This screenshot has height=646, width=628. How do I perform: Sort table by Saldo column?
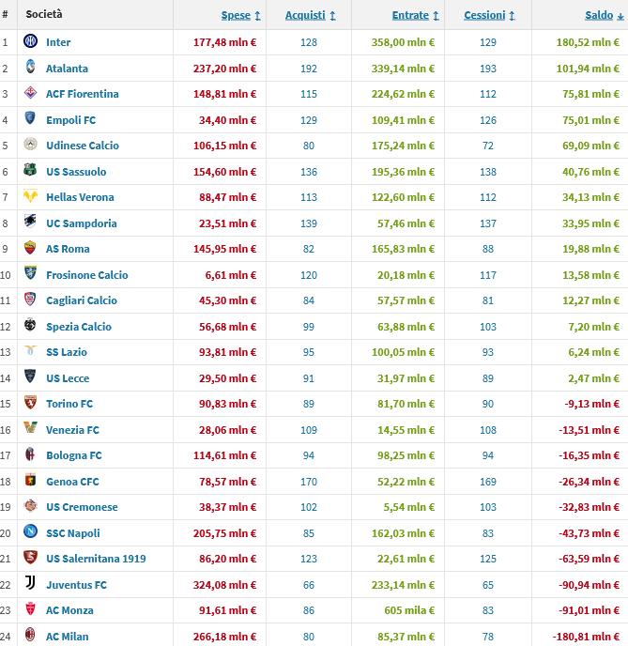pyautogui.click(x=605, y=16)
